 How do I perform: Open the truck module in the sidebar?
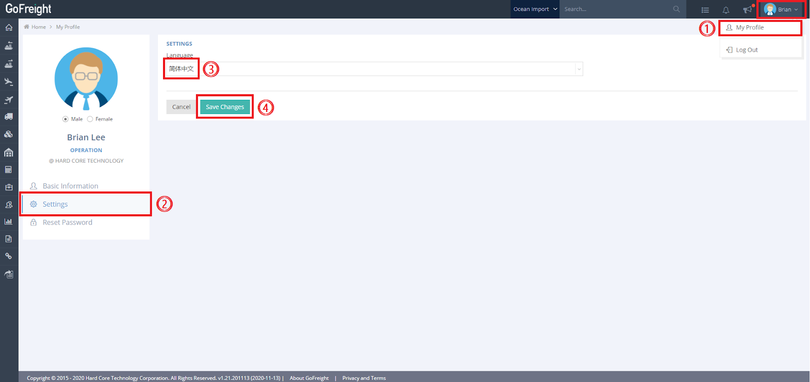(x=9, y=117)
